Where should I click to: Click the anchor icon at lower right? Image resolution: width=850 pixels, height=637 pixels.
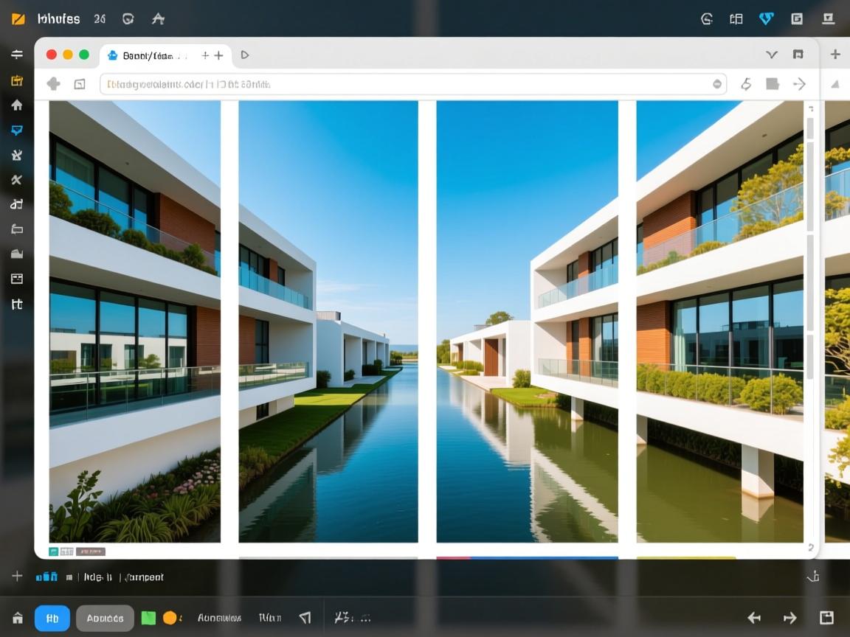point(813,577)
